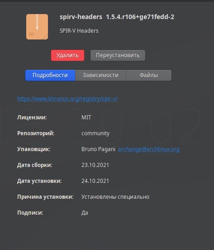Click the Дата сборки label
Image resolution: width=214 pixels, height=250 pixels.
35,165
